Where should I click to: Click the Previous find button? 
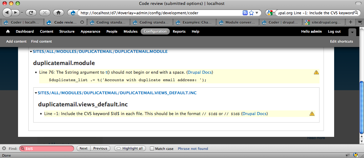tap(100, 148)
